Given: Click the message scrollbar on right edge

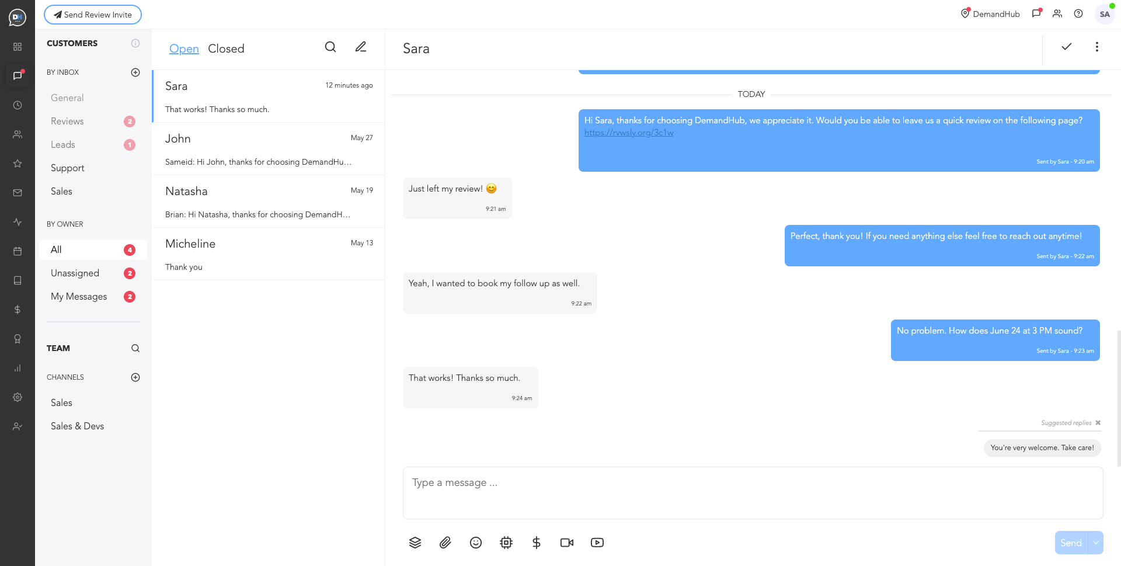Looking at the screenshot, I should pyautogui.click(x=1119, y=397).
